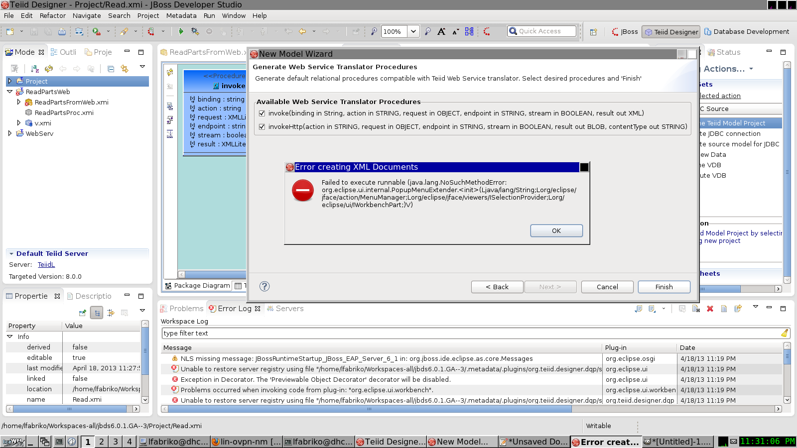Click OK in the error dialog

[x=556, y=230]
